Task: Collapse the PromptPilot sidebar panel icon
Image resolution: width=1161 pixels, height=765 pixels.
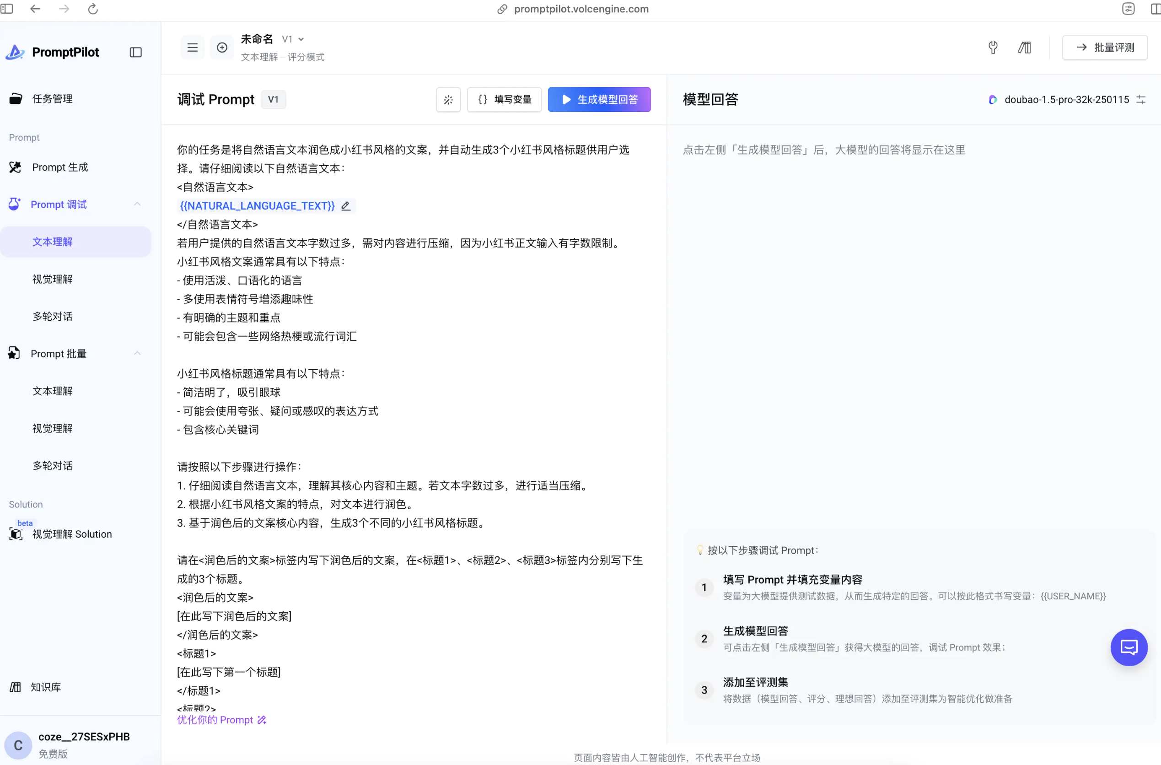Action: [x=135, y=52]
